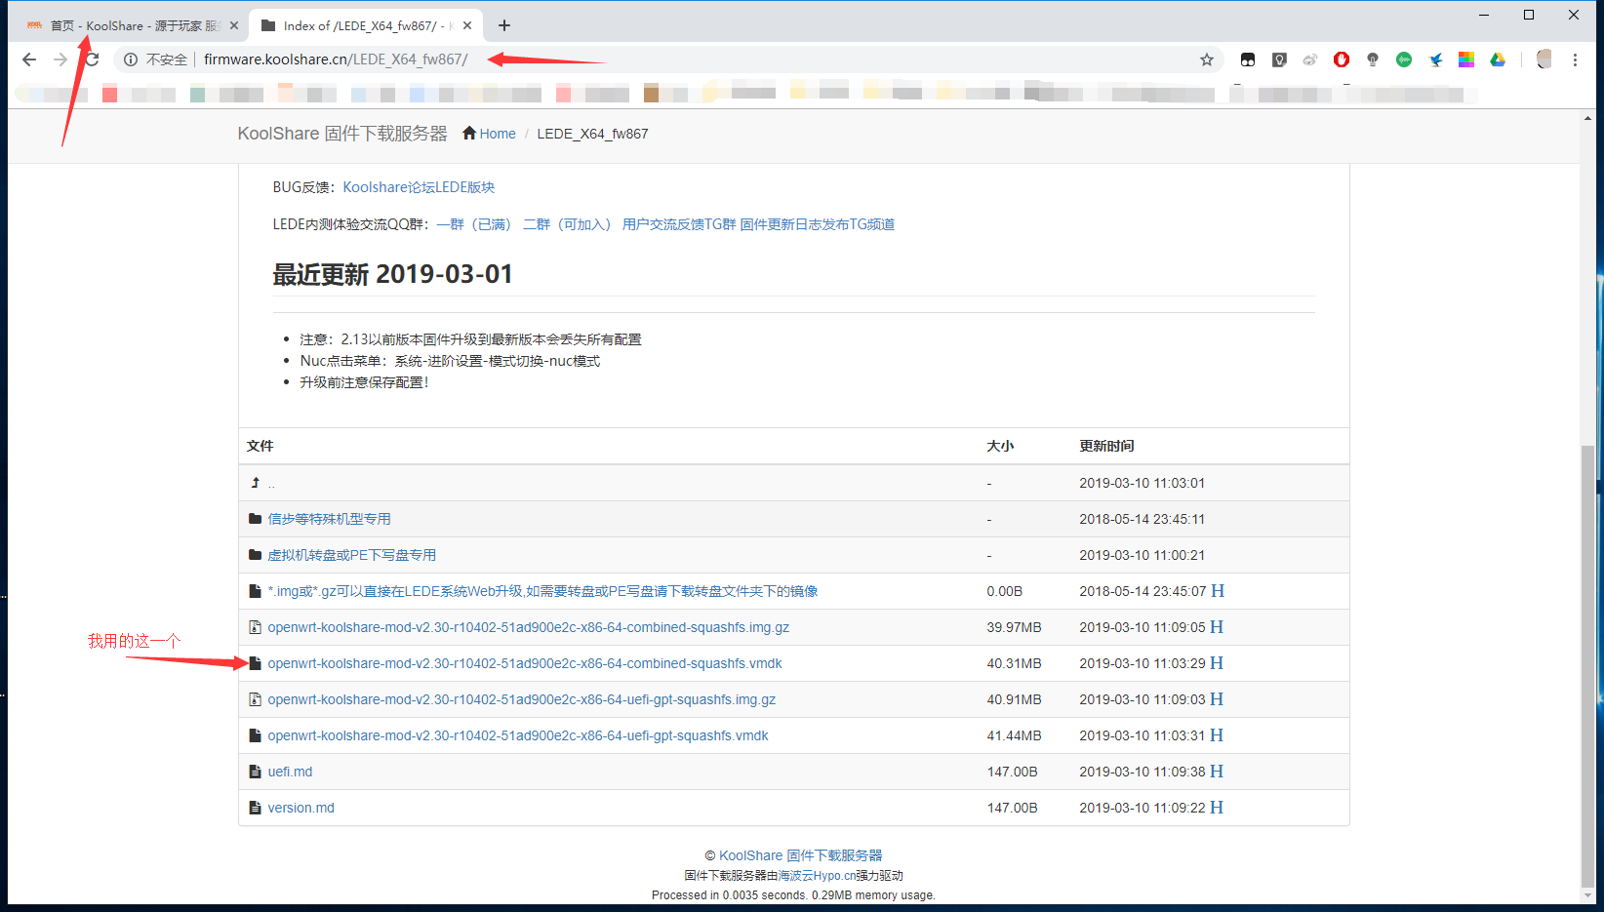This screenshot has height=912, width=1604.
Task: Open the 用户交流反馈TG群 link
Action: 679,224
